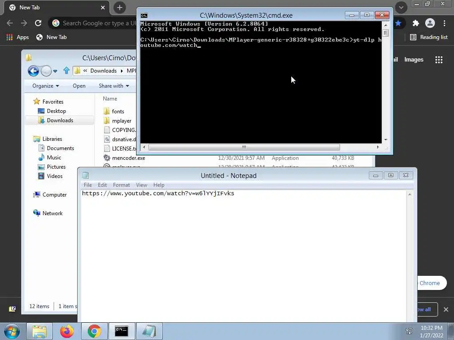Click the Images link on Google page
This screenshot has height=340, width=454.
click(x=414, y=60)
